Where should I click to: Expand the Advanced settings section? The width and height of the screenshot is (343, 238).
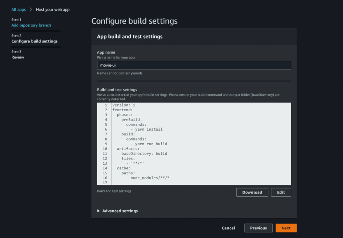[117, 211]
